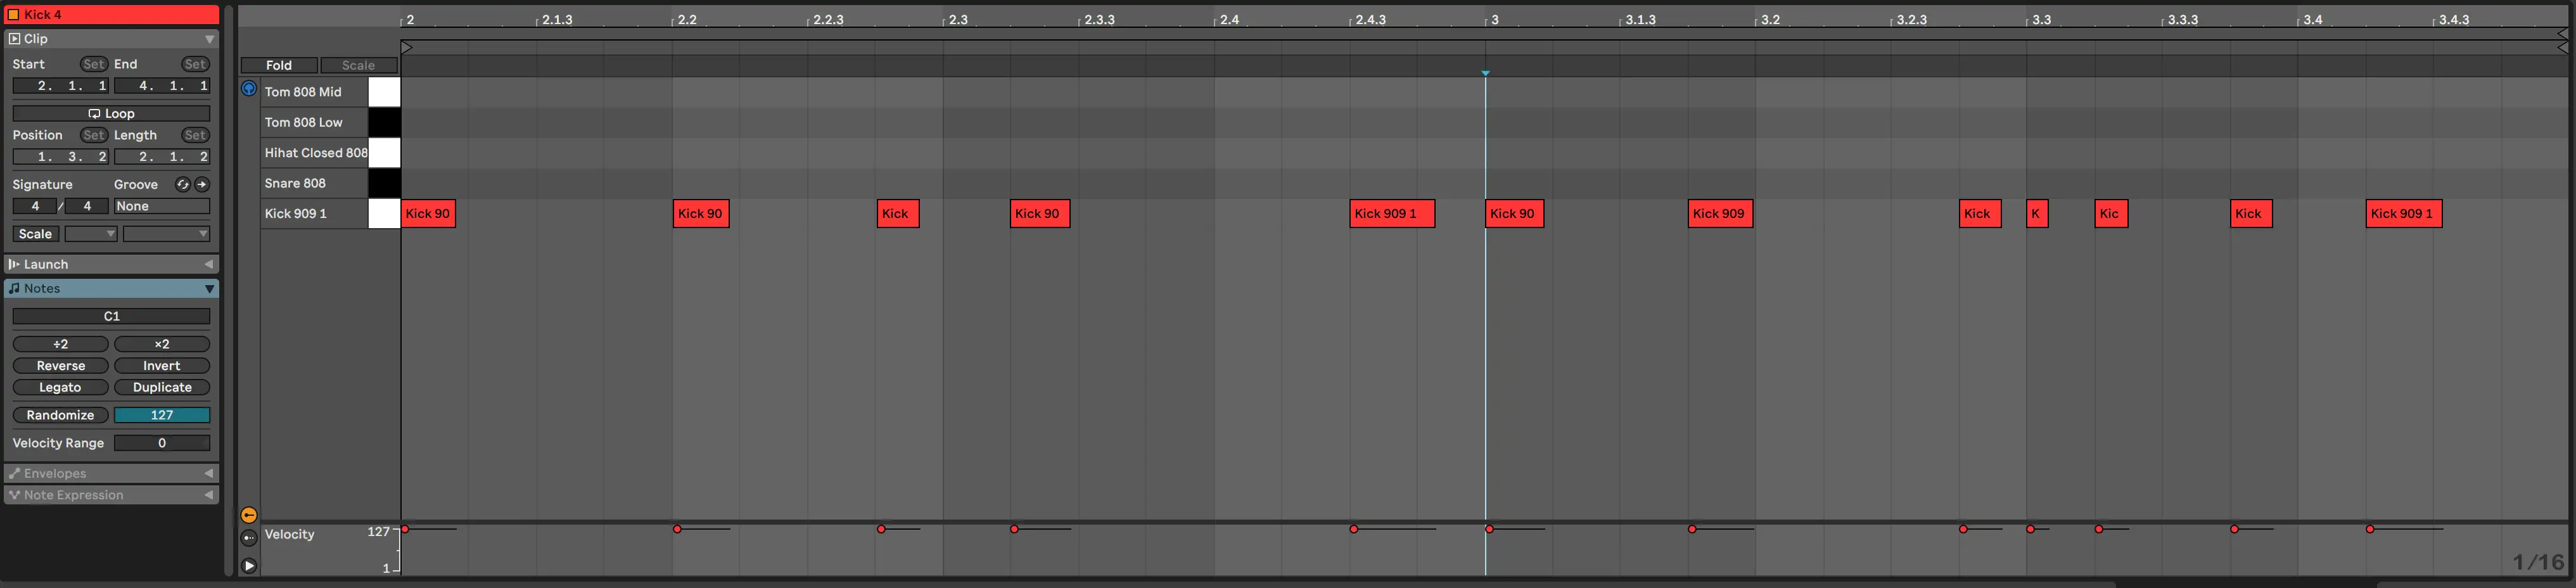The image size is (2576, 588).
Task: Collapse the Clip panel tab
Action: pyautogui.click(x=209, y=39)
